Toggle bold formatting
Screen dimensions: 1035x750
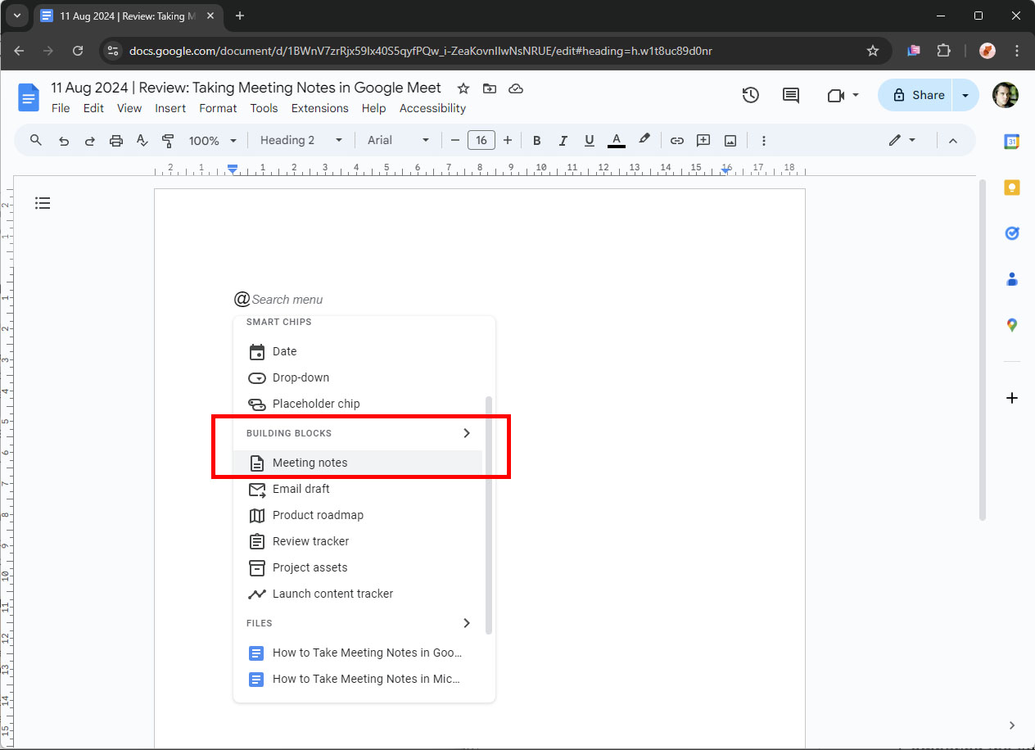click(537, 141)
